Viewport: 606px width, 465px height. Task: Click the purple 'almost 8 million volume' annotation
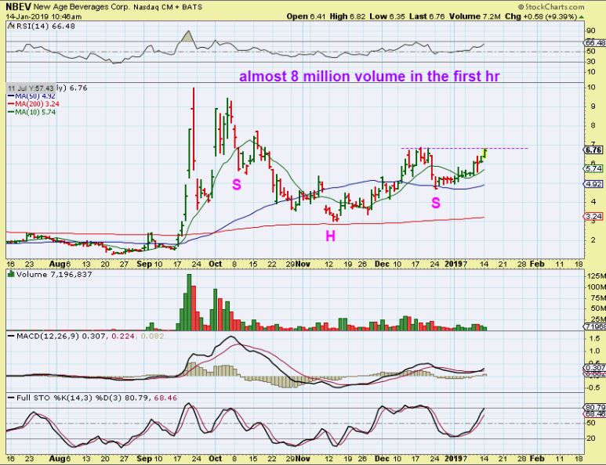point(369,76)
